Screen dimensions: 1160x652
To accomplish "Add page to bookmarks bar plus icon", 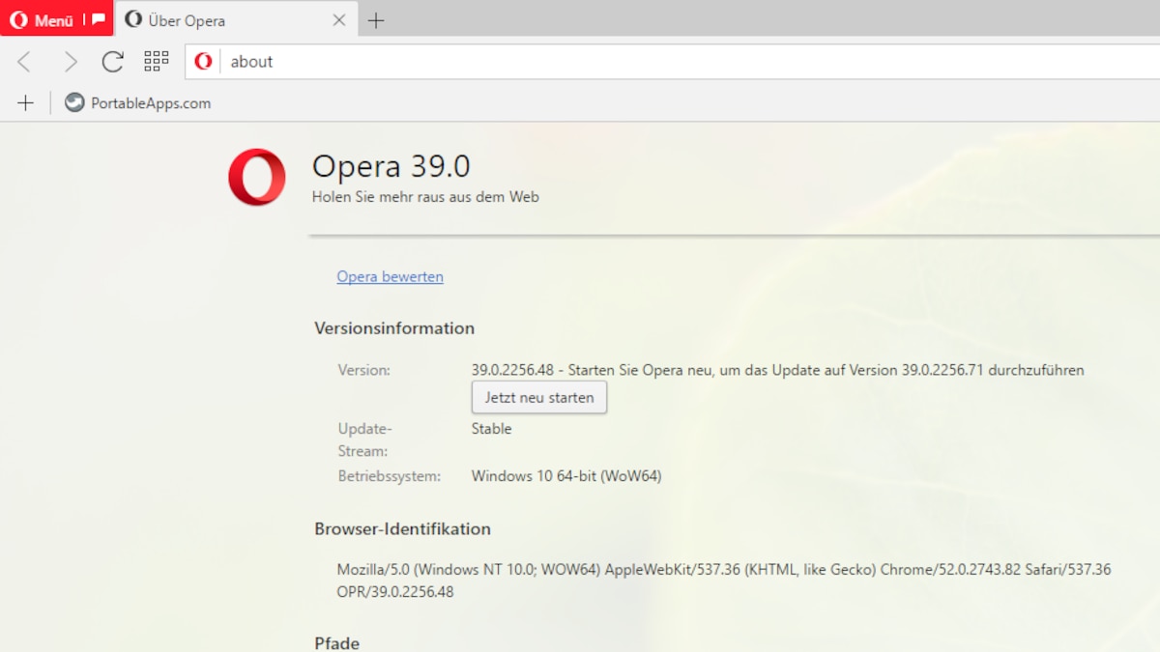I will 26,102.
